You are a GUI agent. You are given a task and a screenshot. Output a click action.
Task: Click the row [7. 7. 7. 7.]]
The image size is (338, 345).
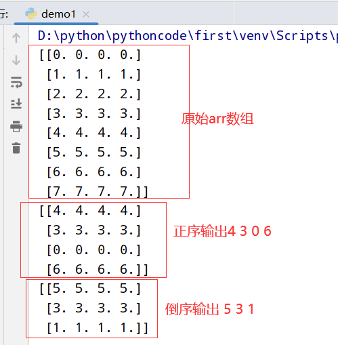(98, 192)
